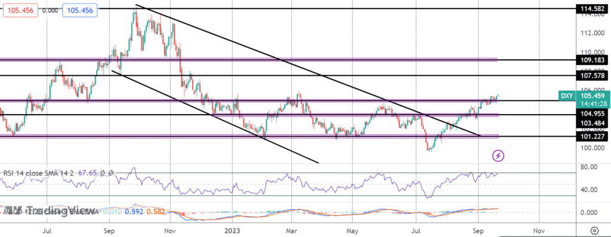Click the 103.484 price level label
The width and height of the screenshot is (611, 237).
pyautogui.click(x=592, y=123)
